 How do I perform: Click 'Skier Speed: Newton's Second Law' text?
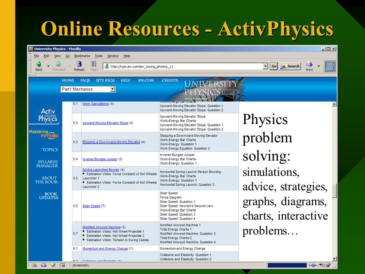186,206
